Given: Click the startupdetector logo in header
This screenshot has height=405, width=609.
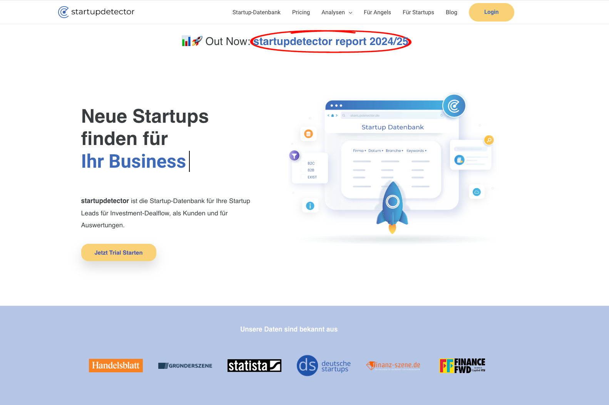Looking at the screenshot, I should tap(96, 12).
